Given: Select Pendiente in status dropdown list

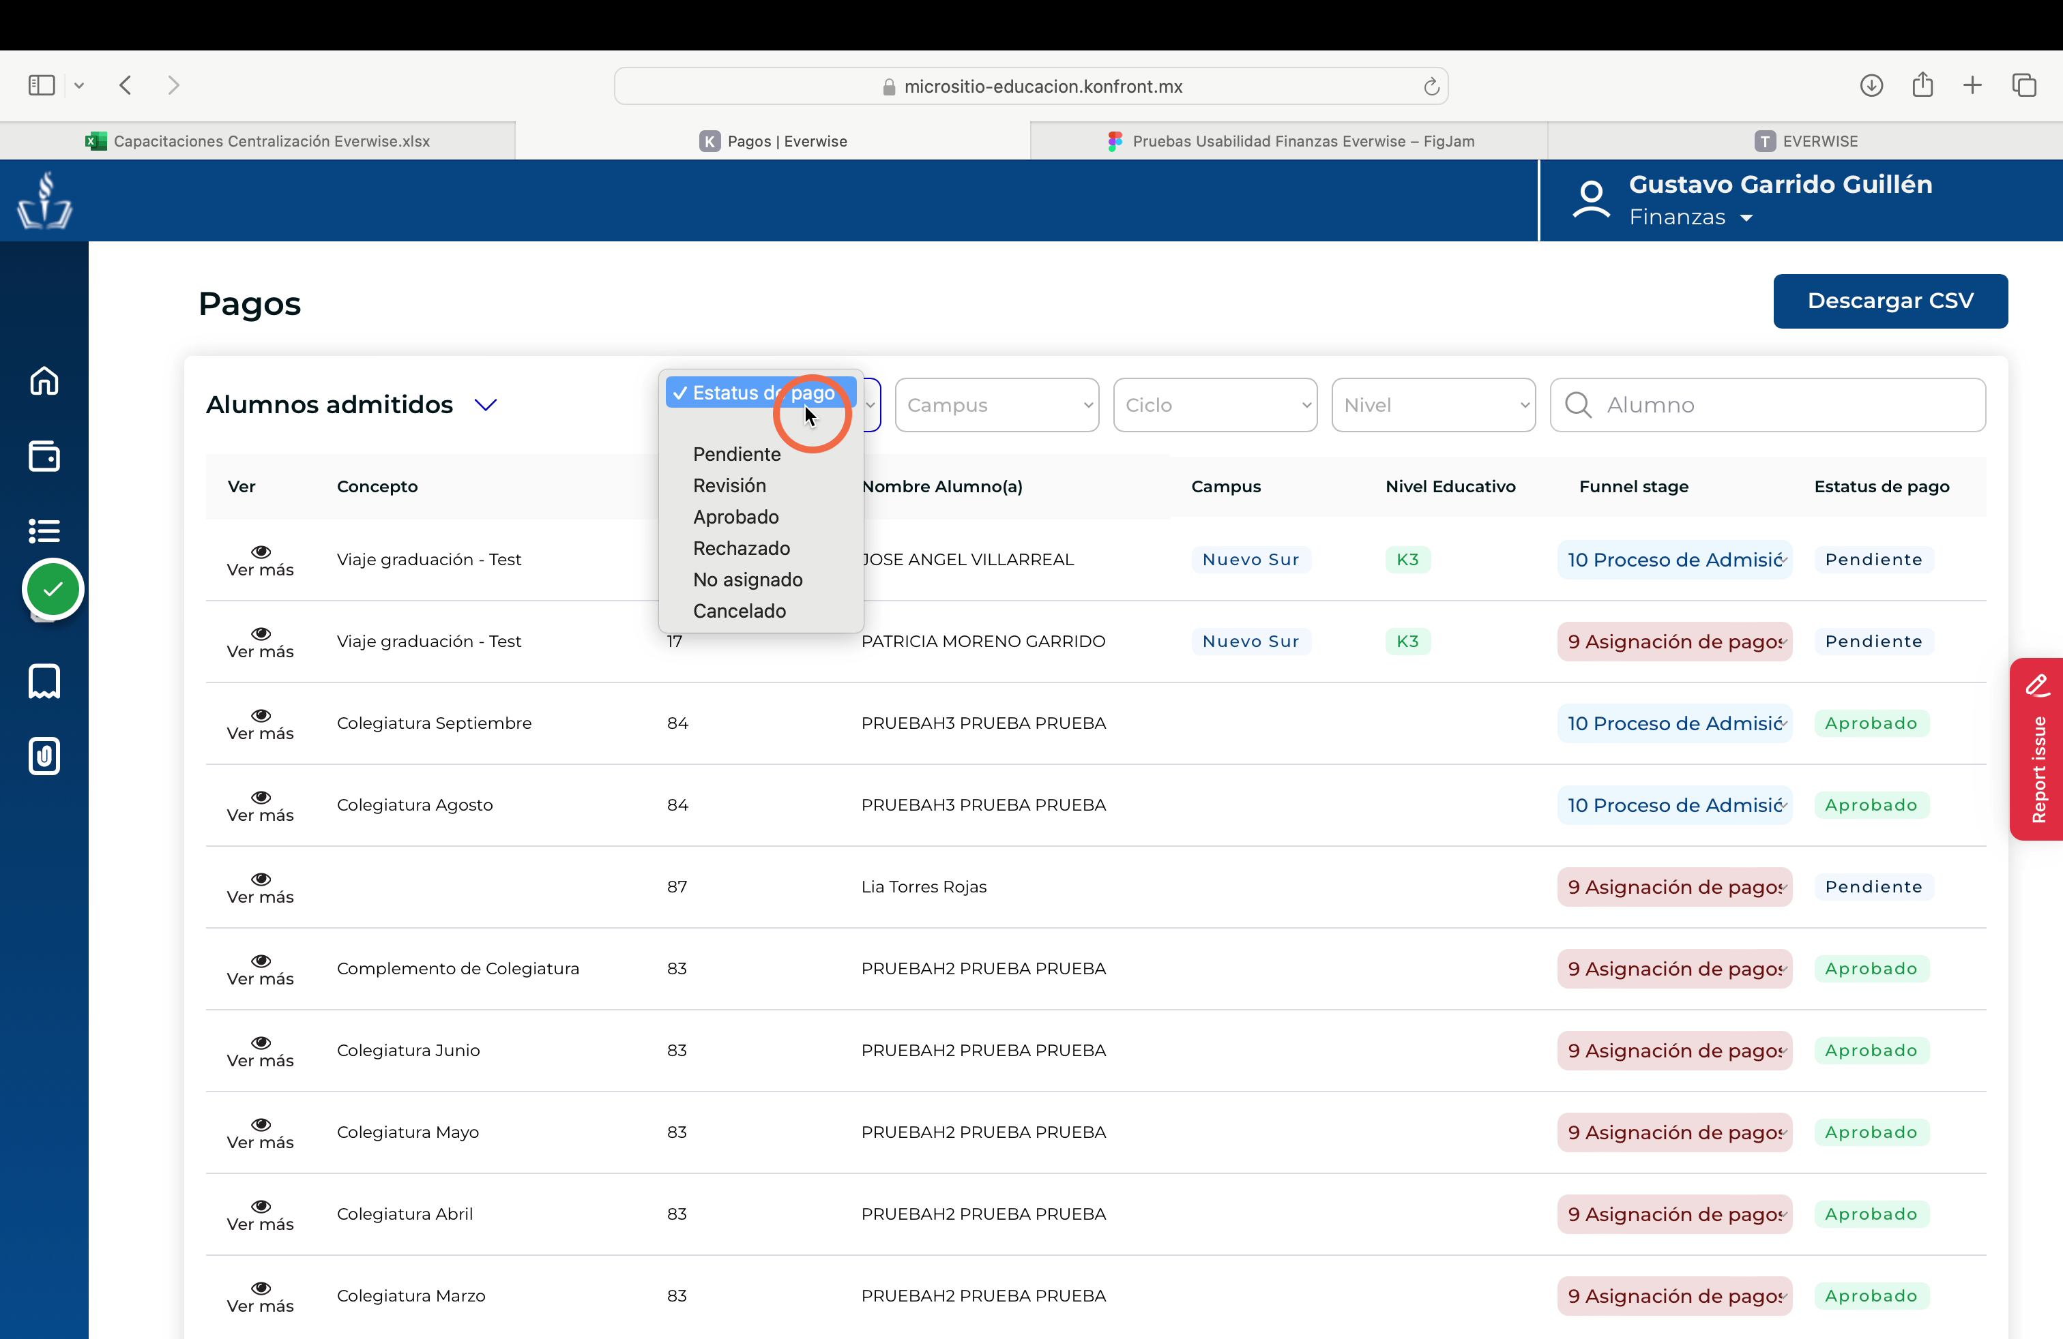Looking at the screenshot, I should 737,454.
